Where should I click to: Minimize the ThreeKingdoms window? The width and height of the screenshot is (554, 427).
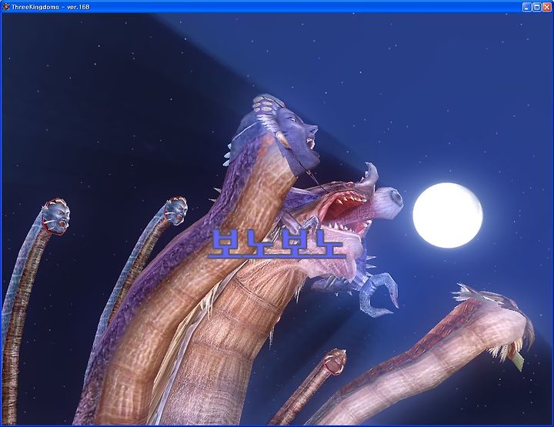[526, 7]
